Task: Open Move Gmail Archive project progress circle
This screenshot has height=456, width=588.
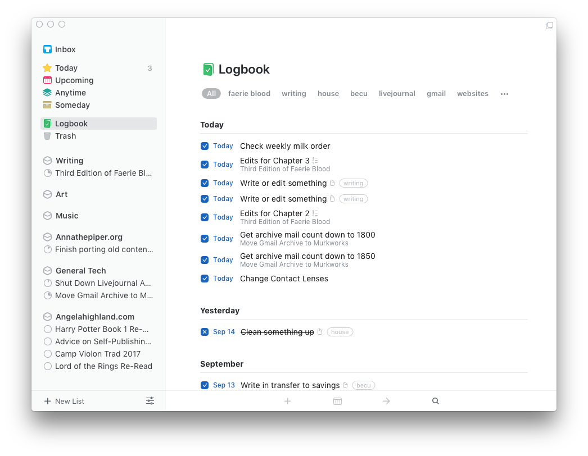Action: pos(48,295)
